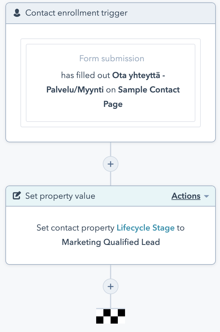Image resolution: width=220 pixels, height=332 pixels.
Task: Click the word 'to' after Lifecycle Stage
Action: [180, 228]
